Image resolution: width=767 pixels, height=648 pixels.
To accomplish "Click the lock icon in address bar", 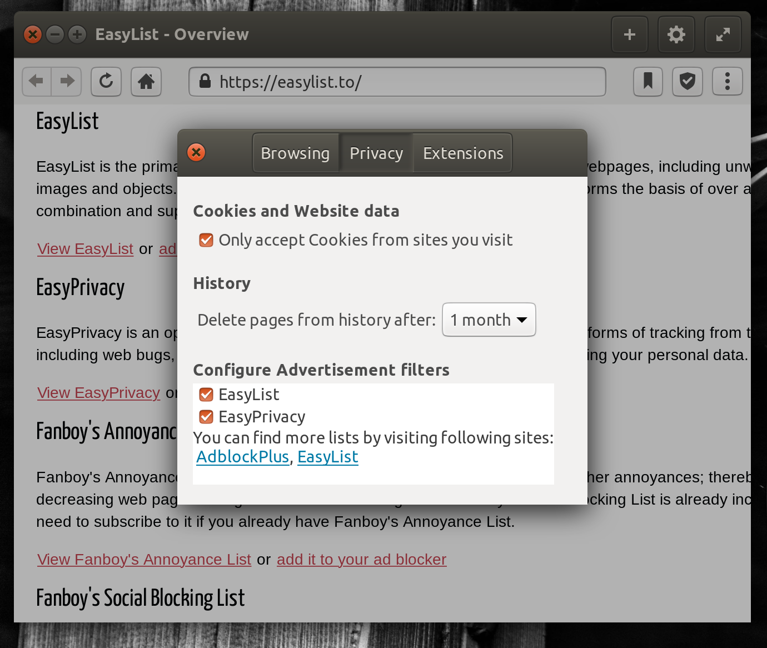I will [205, 81].
